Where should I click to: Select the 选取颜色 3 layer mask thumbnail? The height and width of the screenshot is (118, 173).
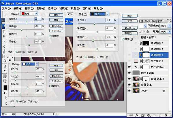point(146,43)
